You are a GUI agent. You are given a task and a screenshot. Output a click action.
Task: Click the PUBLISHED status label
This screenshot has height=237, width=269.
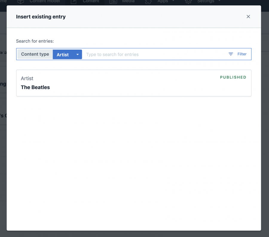coord(233,77)
